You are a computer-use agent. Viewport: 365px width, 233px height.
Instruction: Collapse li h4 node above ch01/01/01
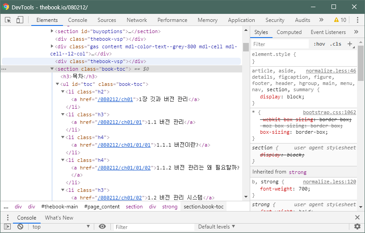tap(63, 137)
